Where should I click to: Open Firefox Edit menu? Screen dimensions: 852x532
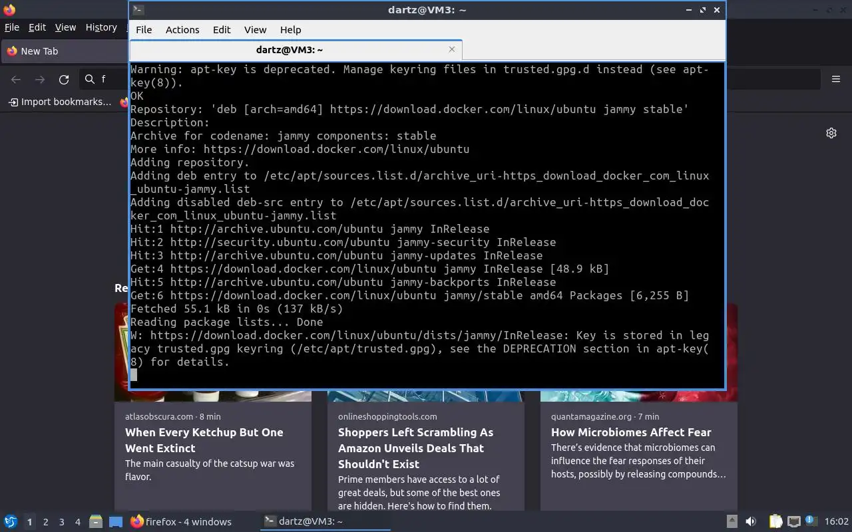[37, 27]
